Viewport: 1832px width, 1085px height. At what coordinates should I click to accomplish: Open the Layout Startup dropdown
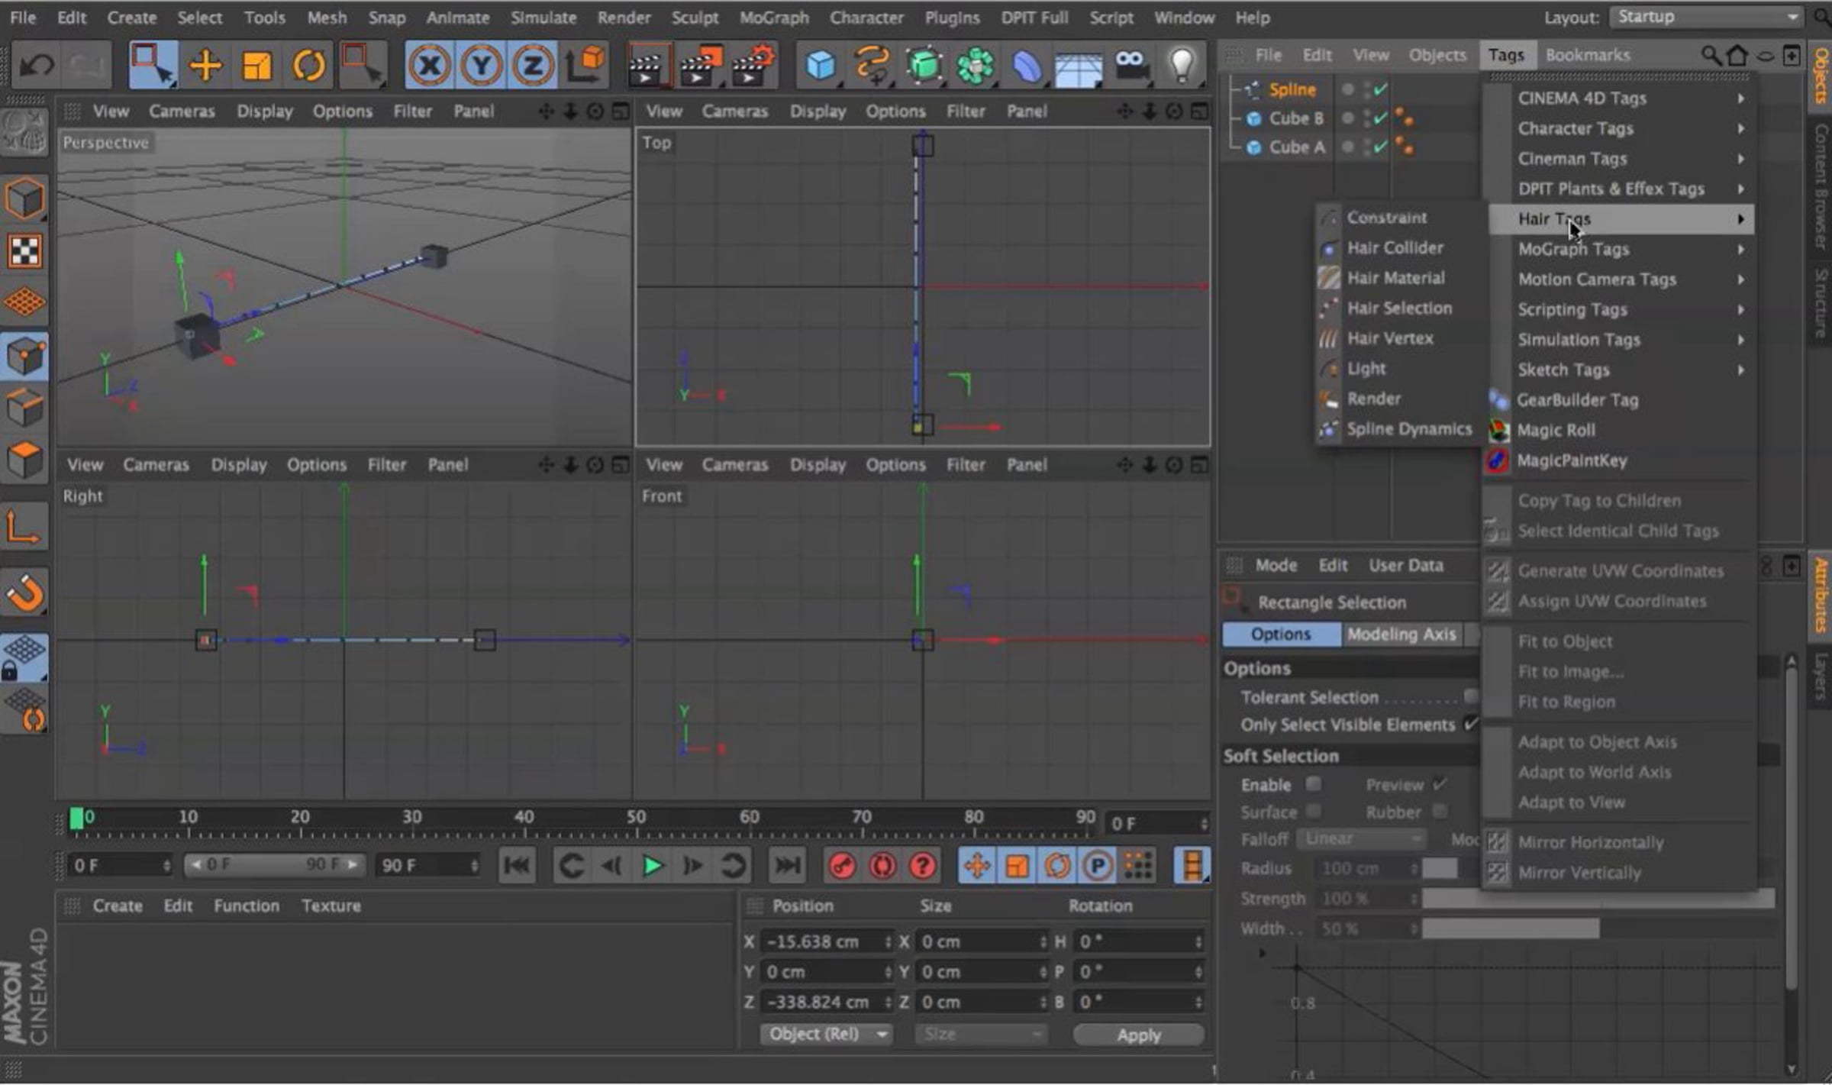click(1708, 17)
